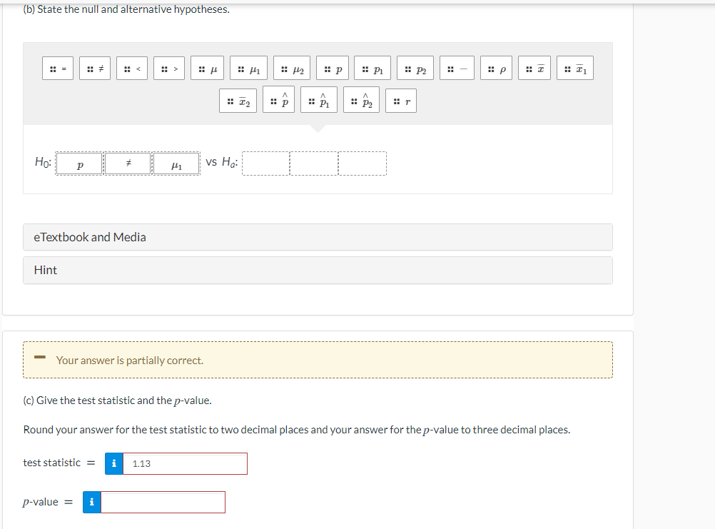The height and width of the screenshot is (529, 715).
Task: Choose the p-hat tile
Action: click(278, 99)
